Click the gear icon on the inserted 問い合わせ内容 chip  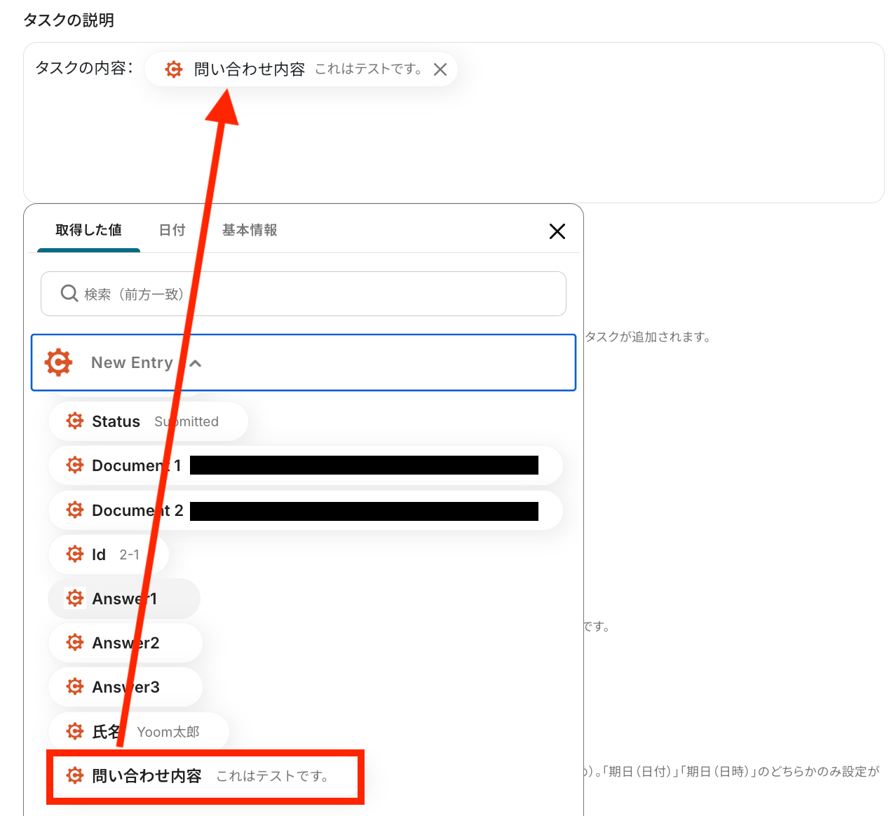tap(173, 69)
